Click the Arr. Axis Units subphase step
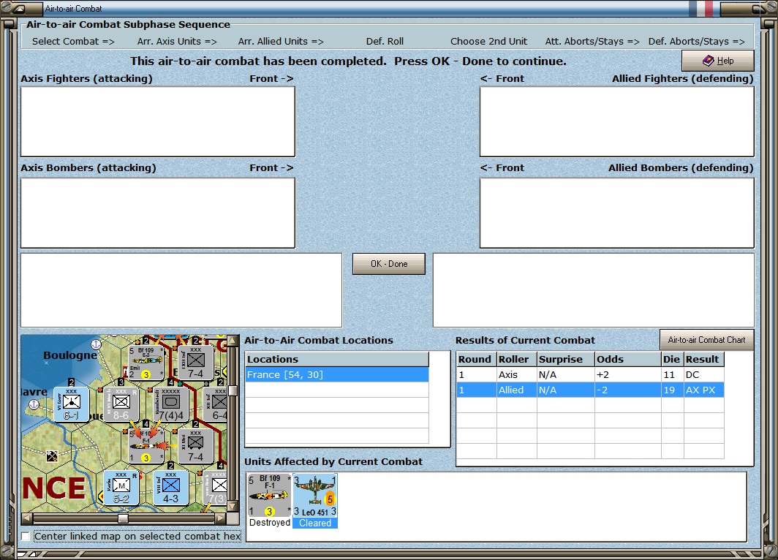Screen dimensions: 778x560 click(x=177, y=42)
